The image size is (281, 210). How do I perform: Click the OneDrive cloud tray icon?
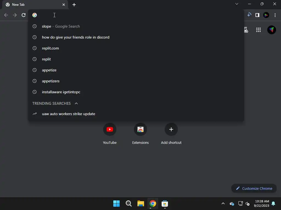point(232,203)
